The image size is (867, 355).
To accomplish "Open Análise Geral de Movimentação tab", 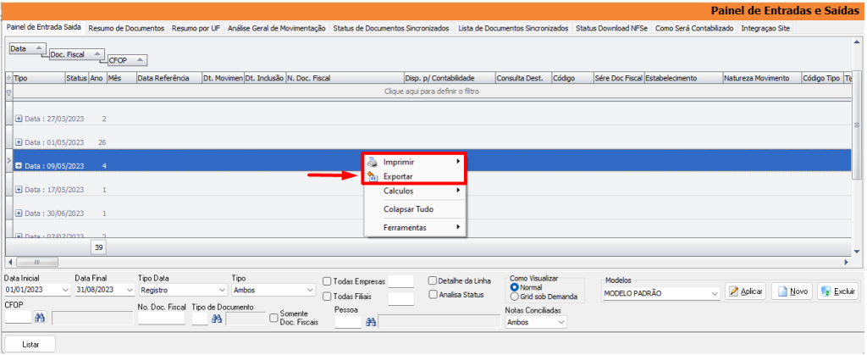I will click(277, 28).
